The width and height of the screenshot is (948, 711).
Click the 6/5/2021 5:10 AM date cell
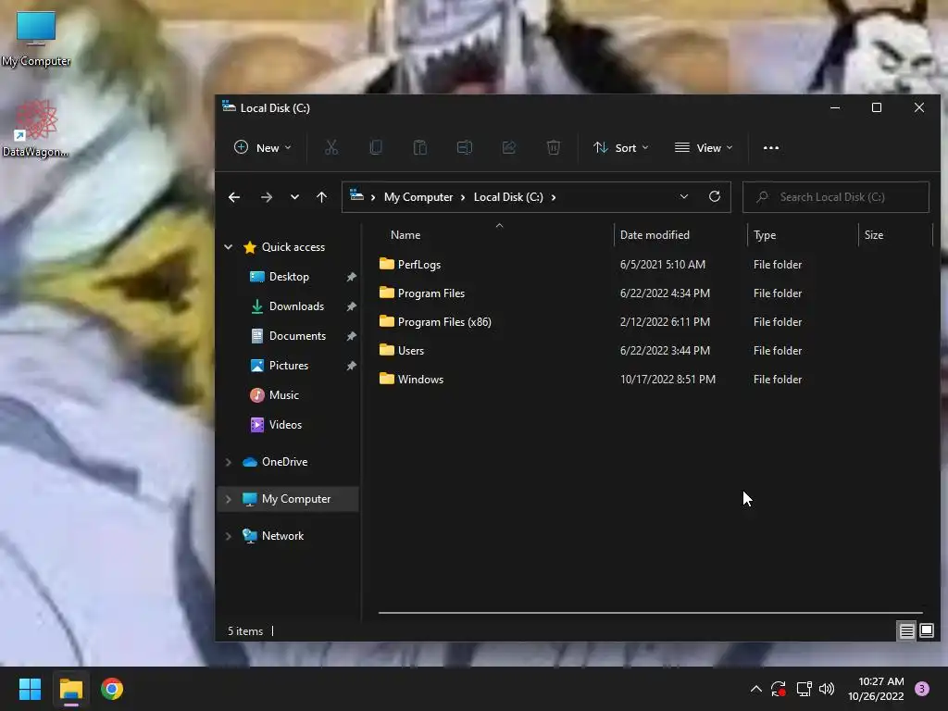[x=662, y=264]
